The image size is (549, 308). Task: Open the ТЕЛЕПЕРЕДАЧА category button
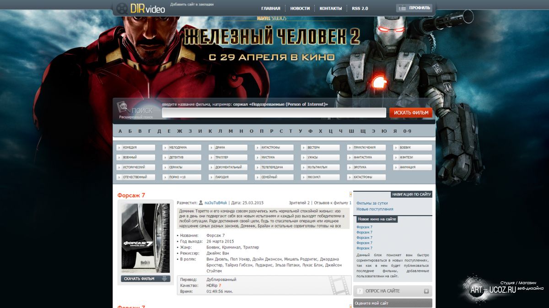274,168
